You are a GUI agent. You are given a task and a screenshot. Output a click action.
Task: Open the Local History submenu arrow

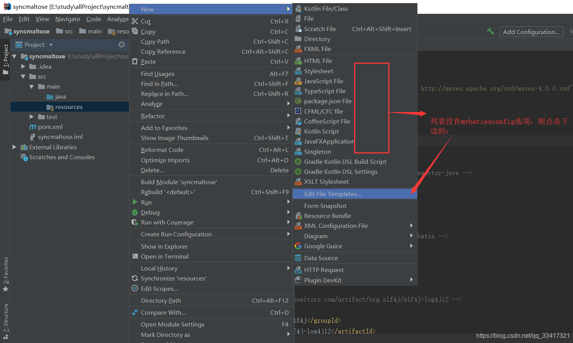tap(288, 268)
